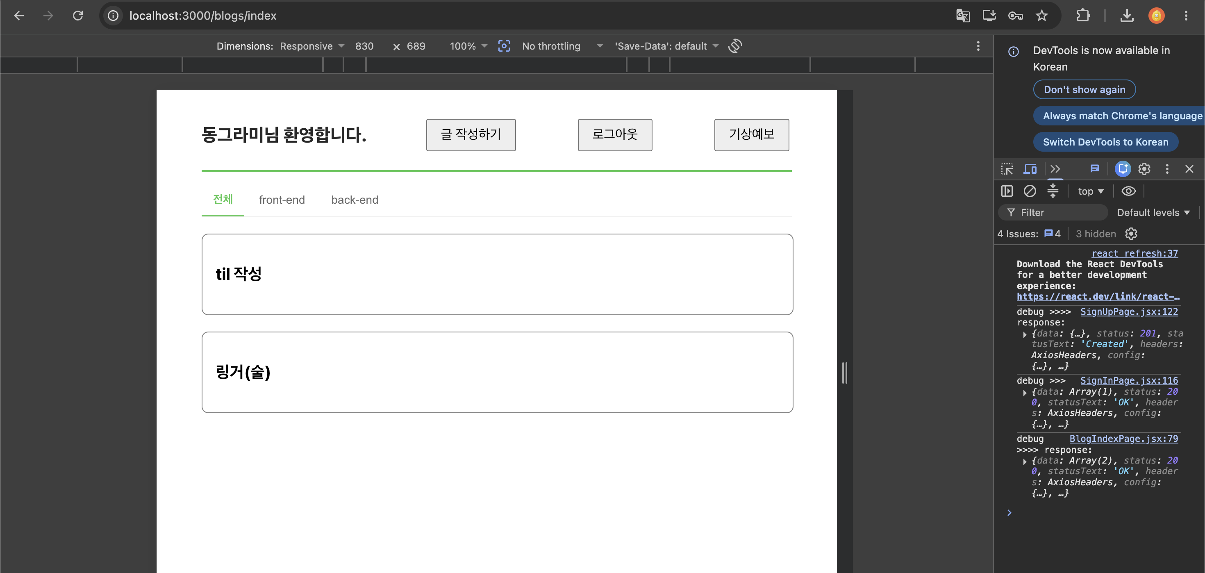
Task: Open the No throttling dropdown
Action: 562,46
